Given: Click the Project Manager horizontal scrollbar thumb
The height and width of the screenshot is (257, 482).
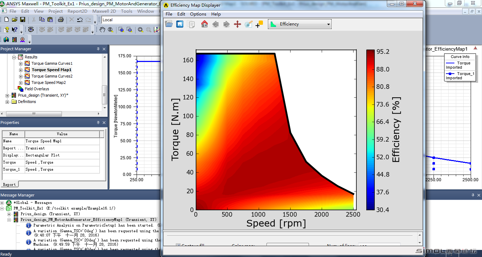Looking at the screenshot, I should pos(34,114).
